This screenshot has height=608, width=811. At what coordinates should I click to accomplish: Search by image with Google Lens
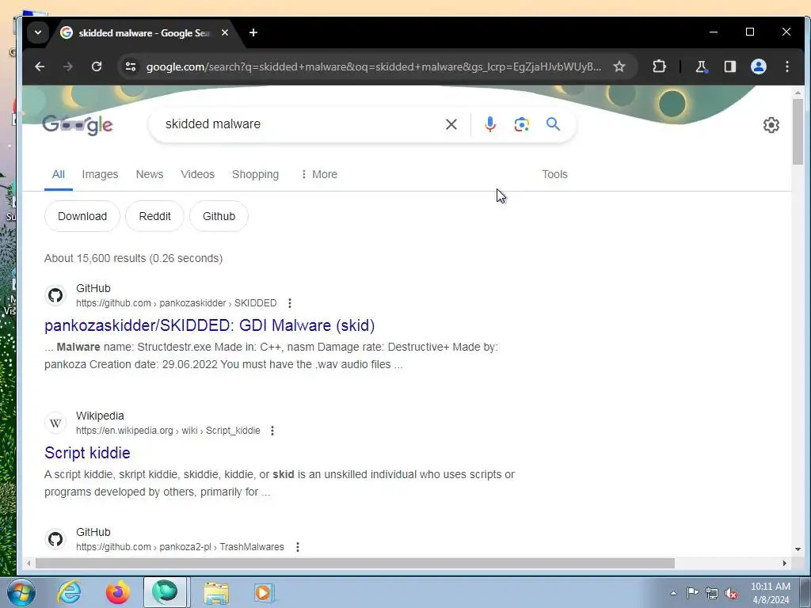click(x=521, y=124)
